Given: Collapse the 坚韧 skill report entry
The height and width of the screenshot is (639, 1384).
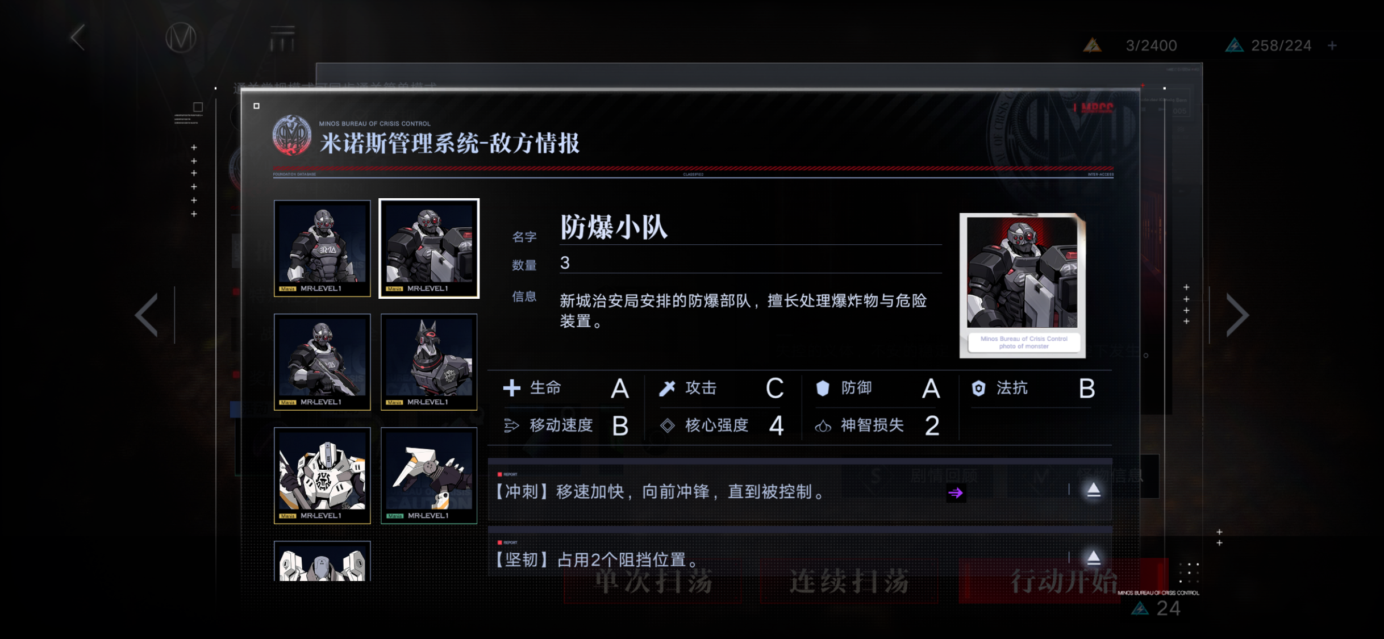Looking at the screenshot, I should tap(1093, 558).
